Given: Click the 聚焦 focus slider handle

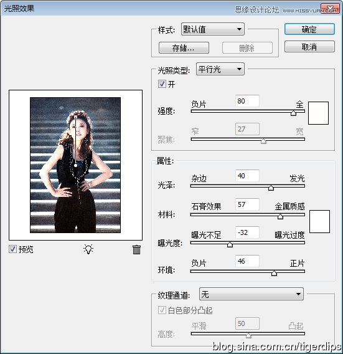Looking at the screenshot, I should coord(263,141).
